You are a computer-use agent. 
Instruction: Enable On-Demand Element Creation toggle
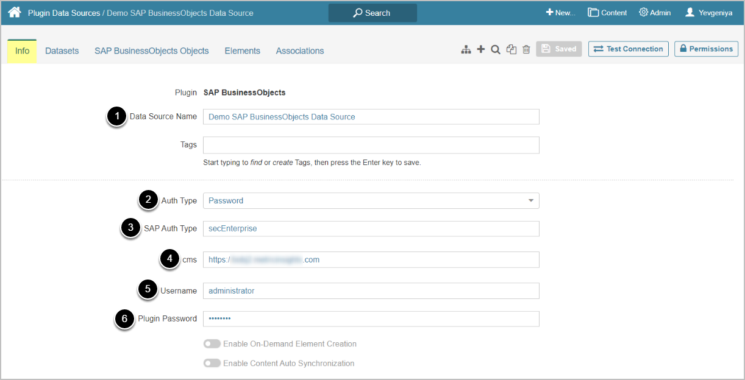click(x=212, y=344)
